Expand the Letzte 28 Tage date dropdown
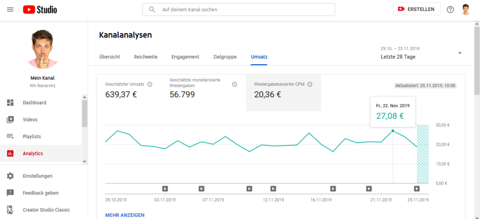This screenshot has width=480, height=219. pyautogui.click(x=421, y=53)
